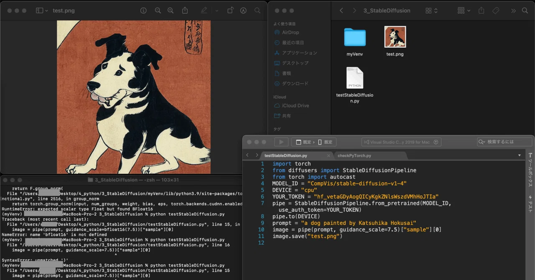Click the MODEL_ID string "CompVis/stable-diffusion-v1-4"
Image resolution: width=535 pixels, height=280 pixels.
tap(357, 183)
